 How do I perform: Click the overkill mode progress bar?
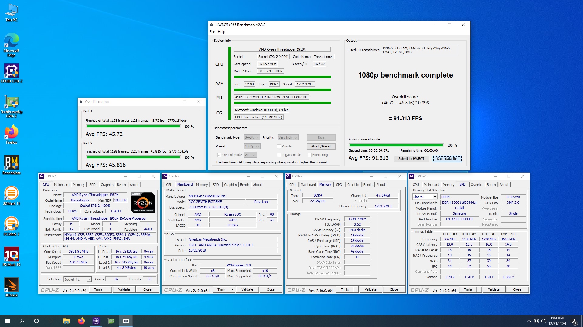click(396, 145)
